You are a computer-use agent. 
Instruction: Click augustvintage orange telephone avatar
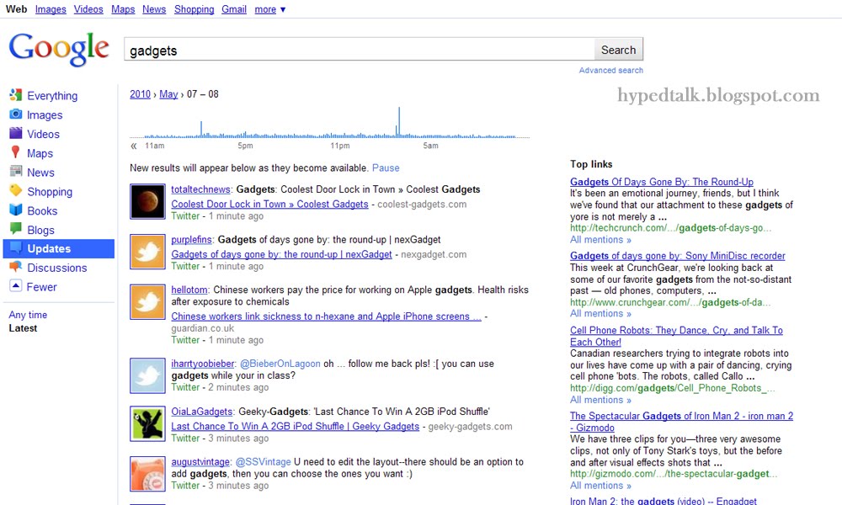[x=147, y=474]
